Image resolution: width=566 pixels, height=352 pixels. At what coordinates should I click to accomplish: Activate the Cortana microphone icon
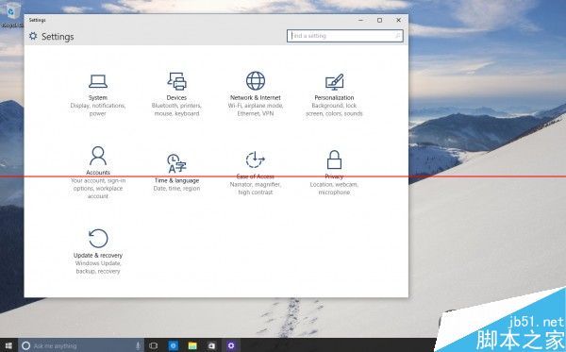[138, 345]
